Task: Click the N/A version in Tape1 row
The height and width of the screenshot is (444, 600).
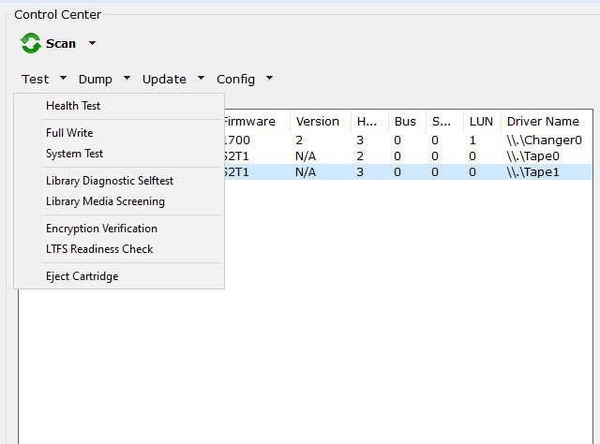Action: point(306,172)
